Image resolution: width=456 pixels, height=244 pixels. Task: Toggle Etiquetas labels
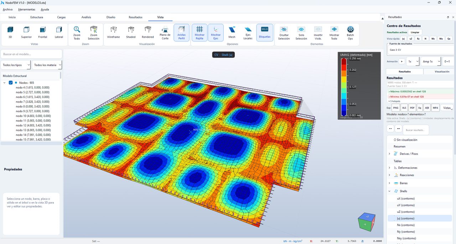click(x=265, y=33)
